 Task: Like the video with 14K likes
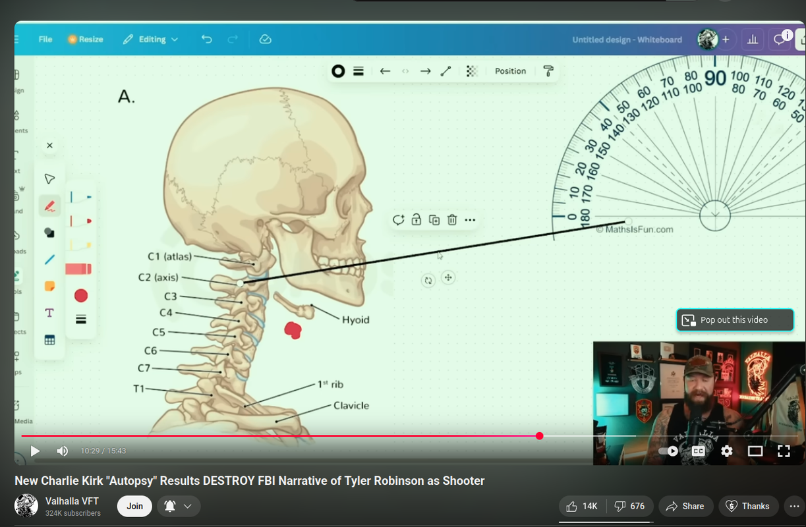[x=581, y=506]
